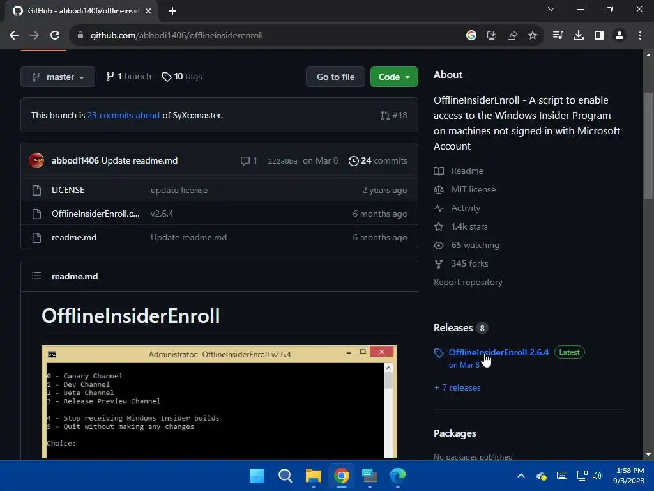Open Chrome three-dot menu
This screenshot has height=491, width=654.
640,36
